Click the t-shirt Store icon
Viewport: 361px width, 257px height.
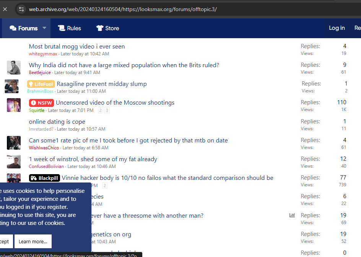(100, 28)
